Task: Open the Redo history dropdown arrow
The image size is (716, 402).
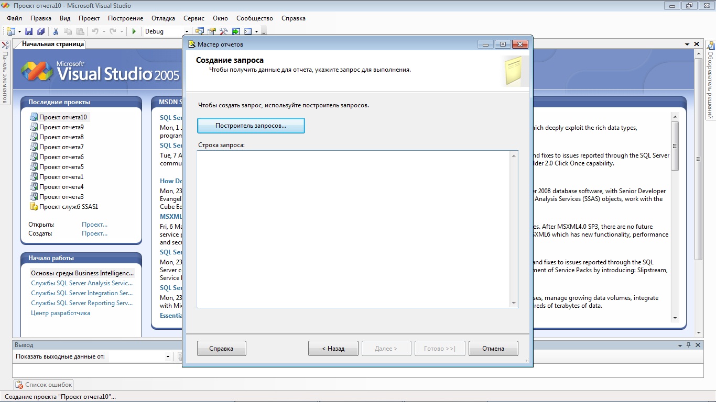Action: (122, 31)
